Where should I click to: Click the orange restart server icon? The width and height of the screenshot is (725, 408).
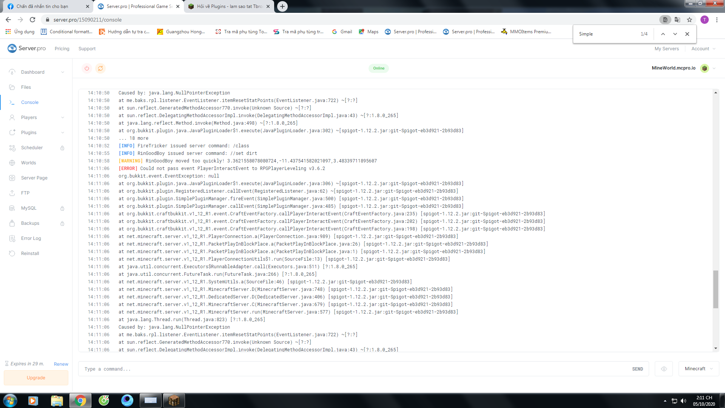pos(100,68)
